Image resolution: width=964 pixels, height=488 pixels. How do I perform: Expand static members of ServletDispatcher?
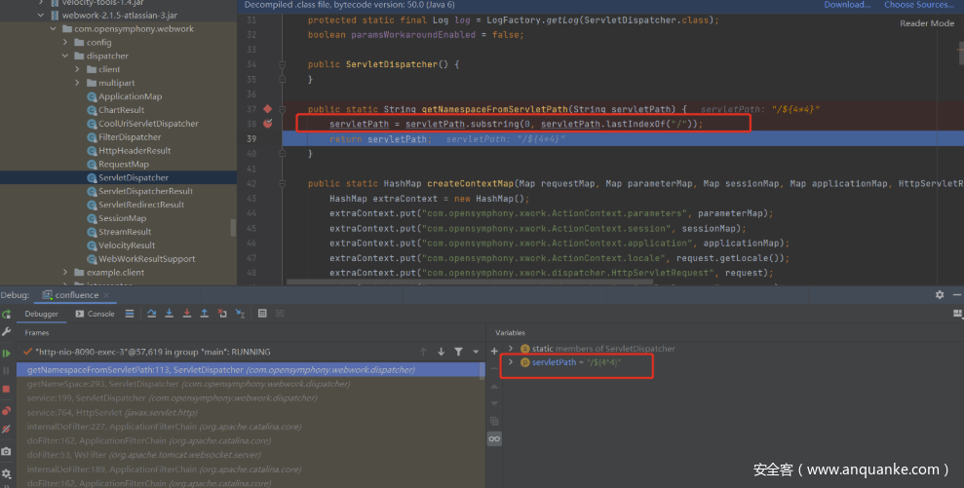[x=511, y=348]
